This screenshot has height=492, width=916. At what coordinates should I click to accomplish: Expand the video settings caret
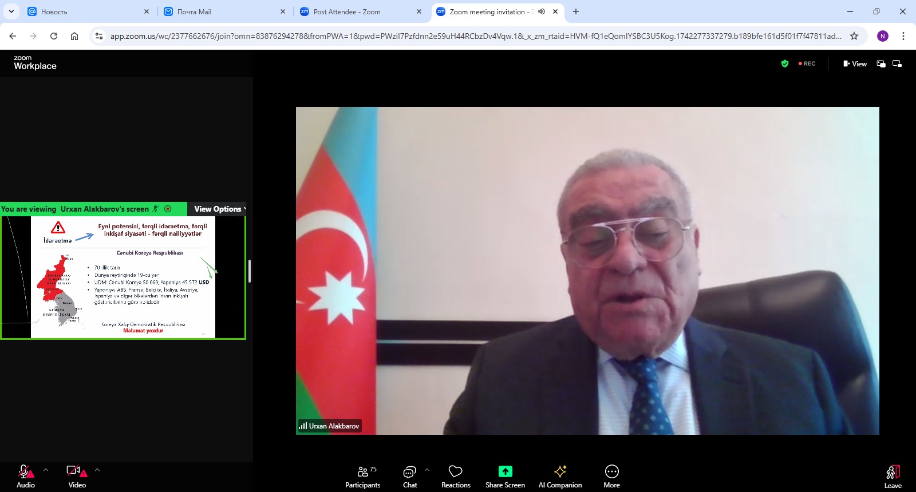coord(97,470)
